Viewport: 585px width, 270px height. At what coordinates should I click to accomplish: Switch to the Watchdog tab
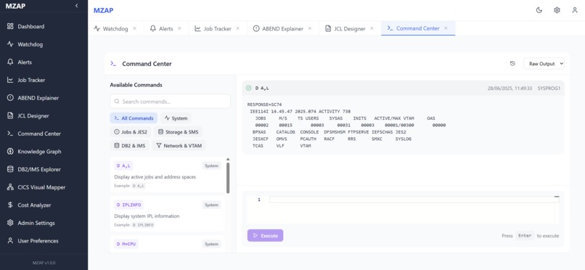[x=115, y=29]
